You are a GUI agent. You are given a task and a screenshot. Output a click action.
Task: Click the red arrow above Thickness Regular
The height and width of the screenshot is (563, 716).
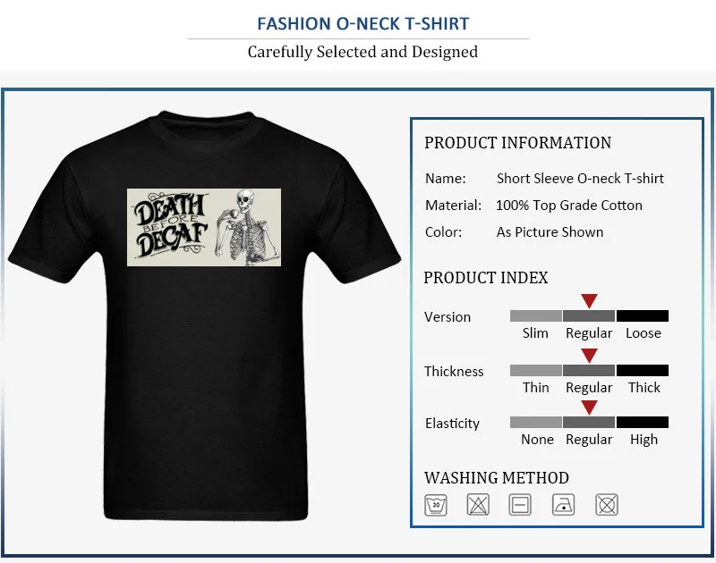(x=589, y=356)
